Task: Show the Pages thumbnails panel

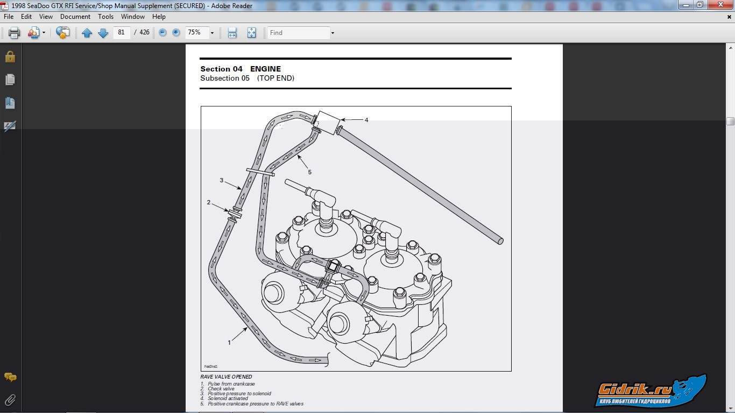Action: pos(10,80)
